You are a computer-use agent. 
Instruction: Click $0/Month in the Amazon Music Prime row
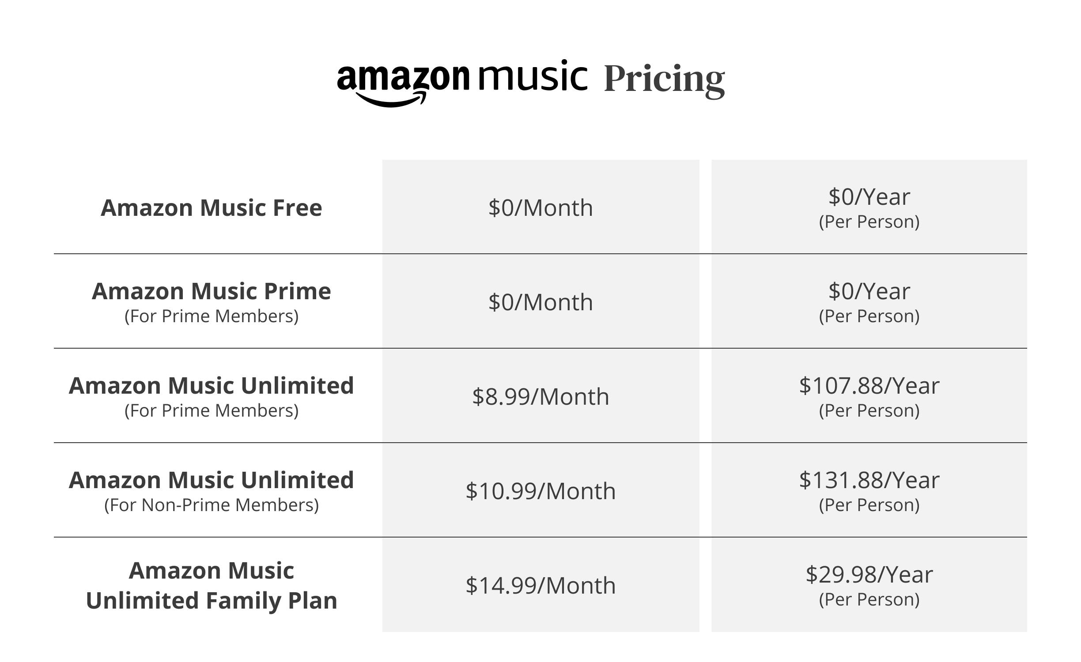click(x=540, y=302)
